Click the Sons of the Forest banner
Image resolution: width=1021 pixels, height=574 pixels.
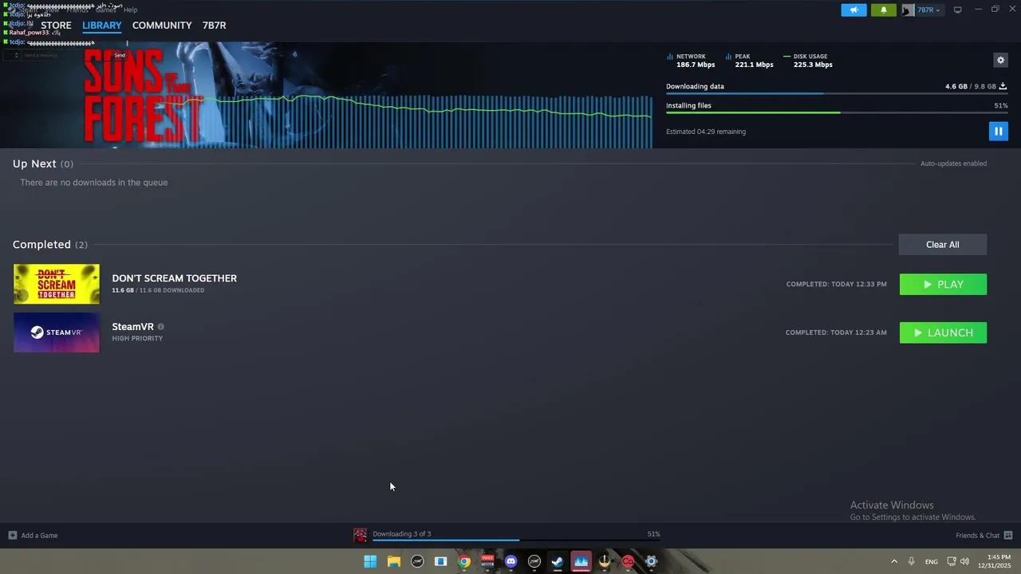[326, 95]
